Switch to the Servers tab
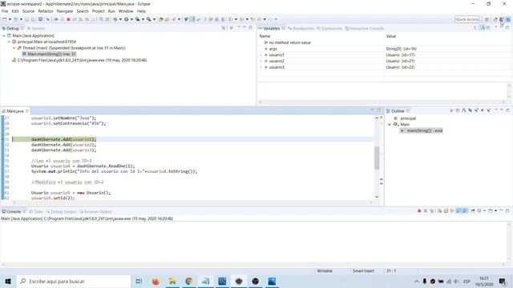The image size is (513, 288). (36, 29)
